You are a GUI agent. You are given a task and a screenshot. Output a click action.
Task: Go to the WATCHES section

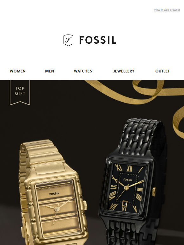[x=83, y=71]
